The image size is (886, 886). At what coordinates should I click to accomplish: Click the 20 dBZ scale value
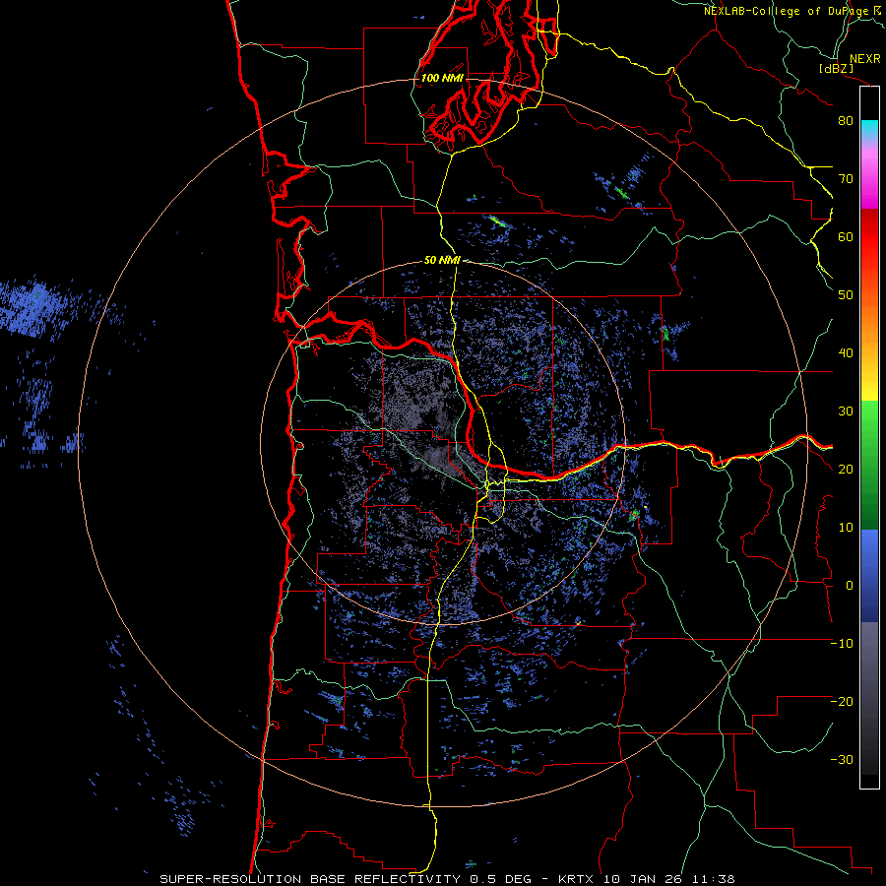pos(846,470)
